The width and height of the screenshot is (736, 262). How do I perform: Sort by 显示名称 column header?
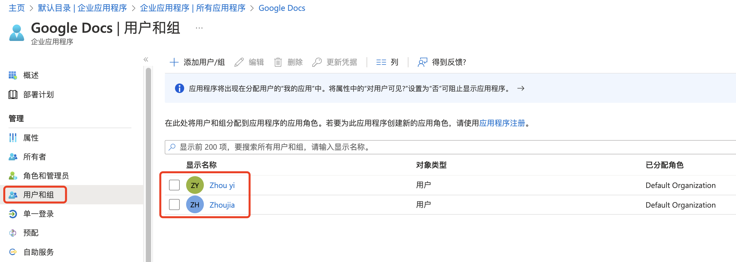[x=202, y=165]
